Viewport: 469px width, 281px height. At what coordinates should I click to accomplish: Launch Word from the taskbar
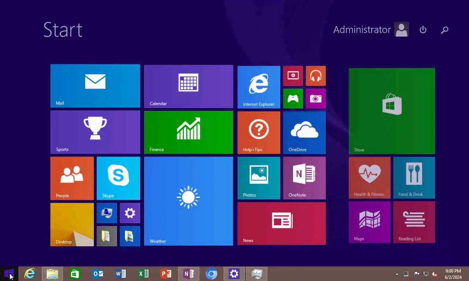pos(121,274)
